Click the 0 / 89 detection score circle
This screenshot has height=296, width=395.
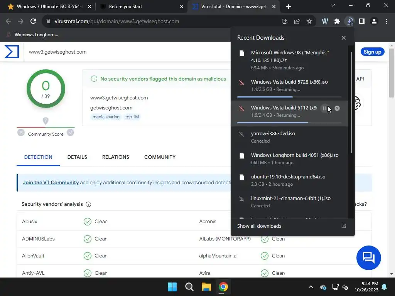[46, 89]
